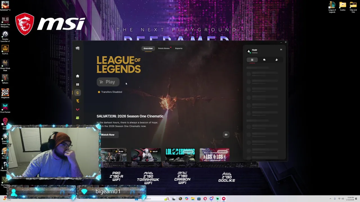Image resolution: width=360 pixels, height=202 pixels.
Task: Open Opera browser from the taskbar
Action: [205, 199]
